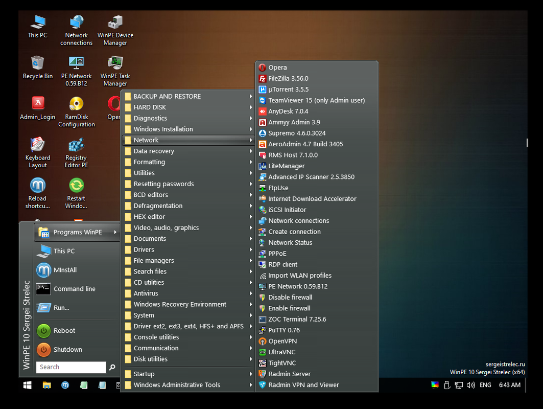Expand Resetting passwords submenu
This screenshot has height=409, width=543.
tap(188, 184)
